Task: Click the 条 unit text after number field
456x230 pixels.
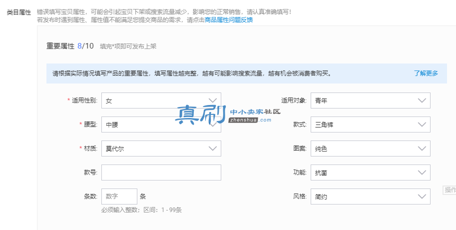Action: click(143, 196)
